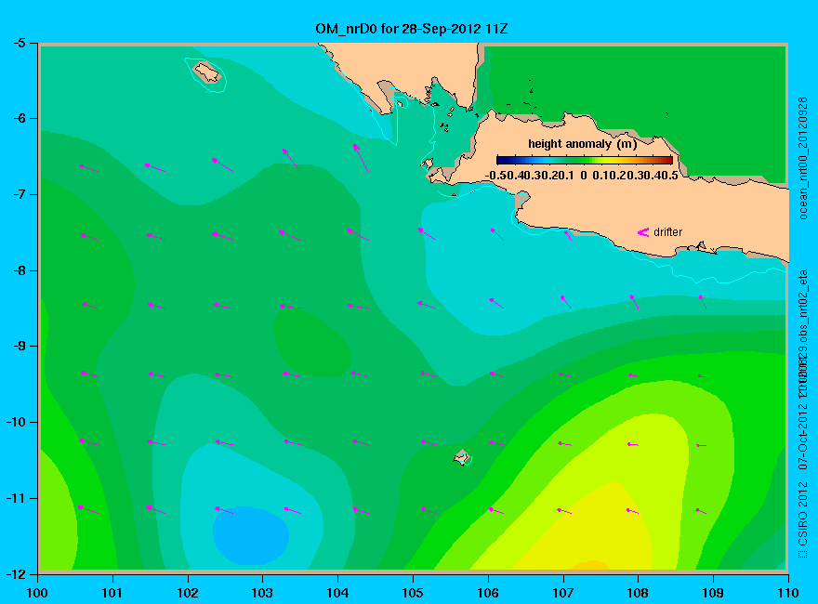The width and height of the screenshot is (818, 604).
Task: Click longitude tick label "104"
Action: [x=337, y=593]
